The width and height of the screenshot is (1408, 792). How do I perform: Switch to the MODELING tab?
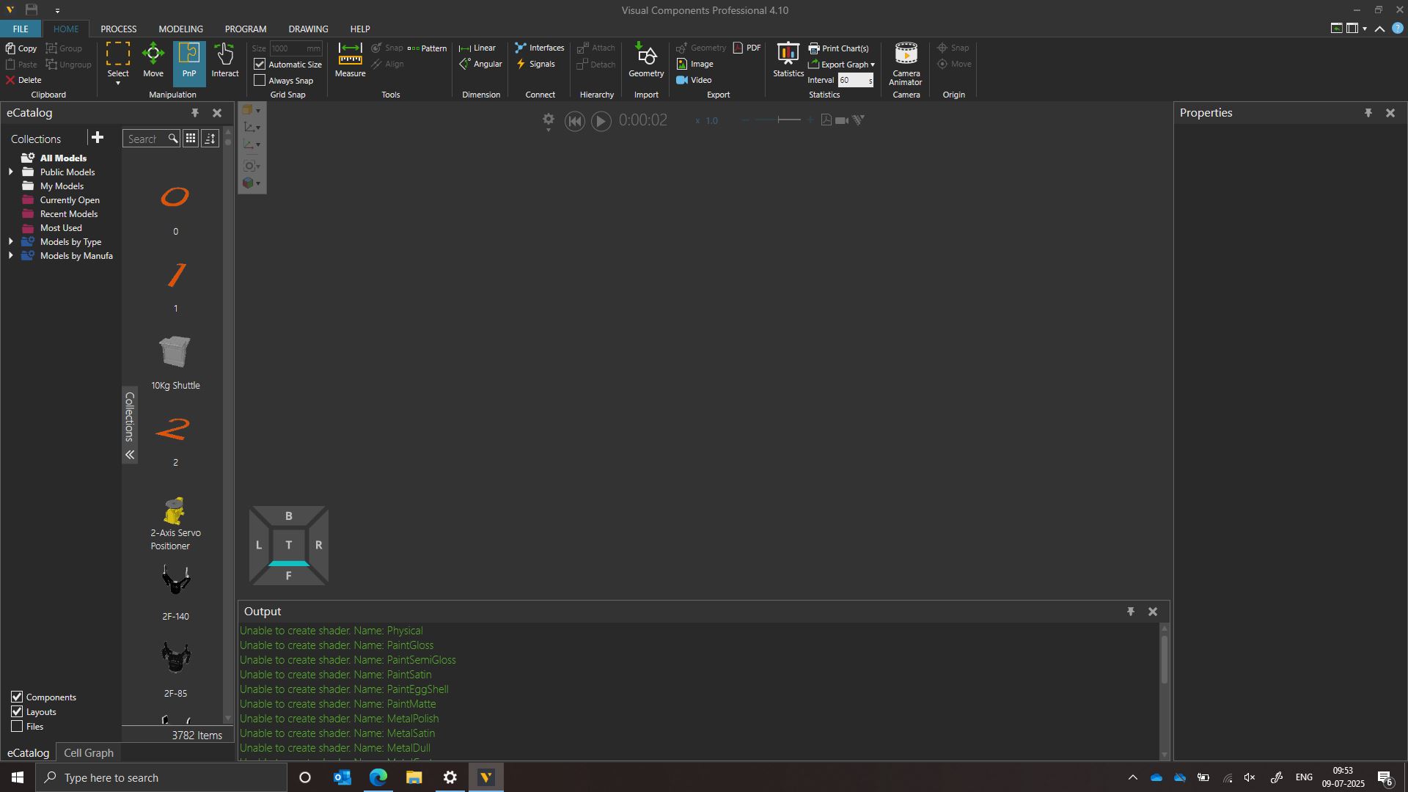[180, 29]
